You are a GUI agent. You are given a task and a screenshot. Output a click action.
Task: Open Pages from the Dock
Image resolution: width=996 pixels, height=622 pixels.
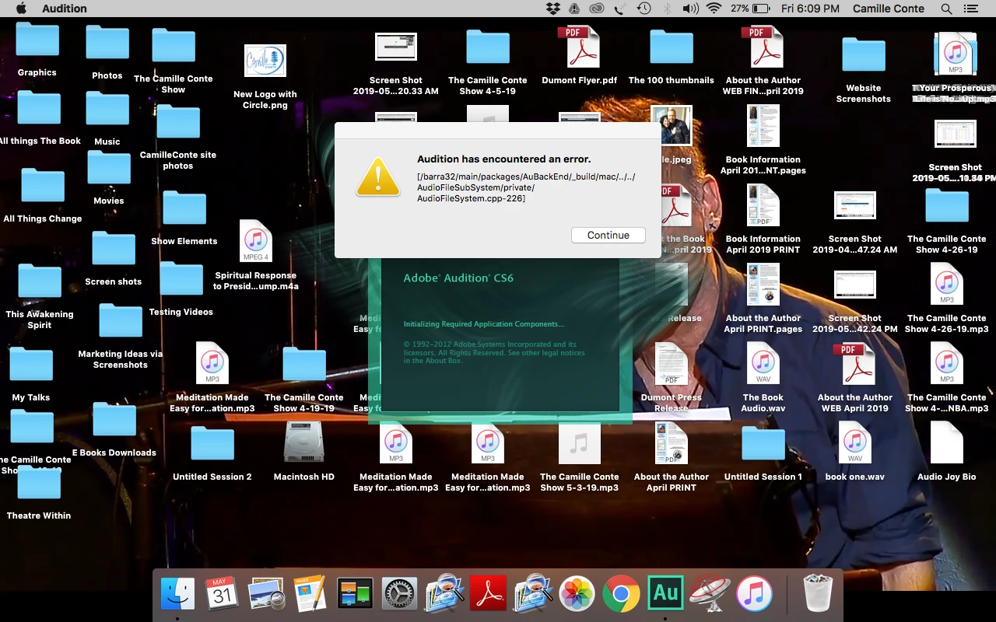pos(310,595)
